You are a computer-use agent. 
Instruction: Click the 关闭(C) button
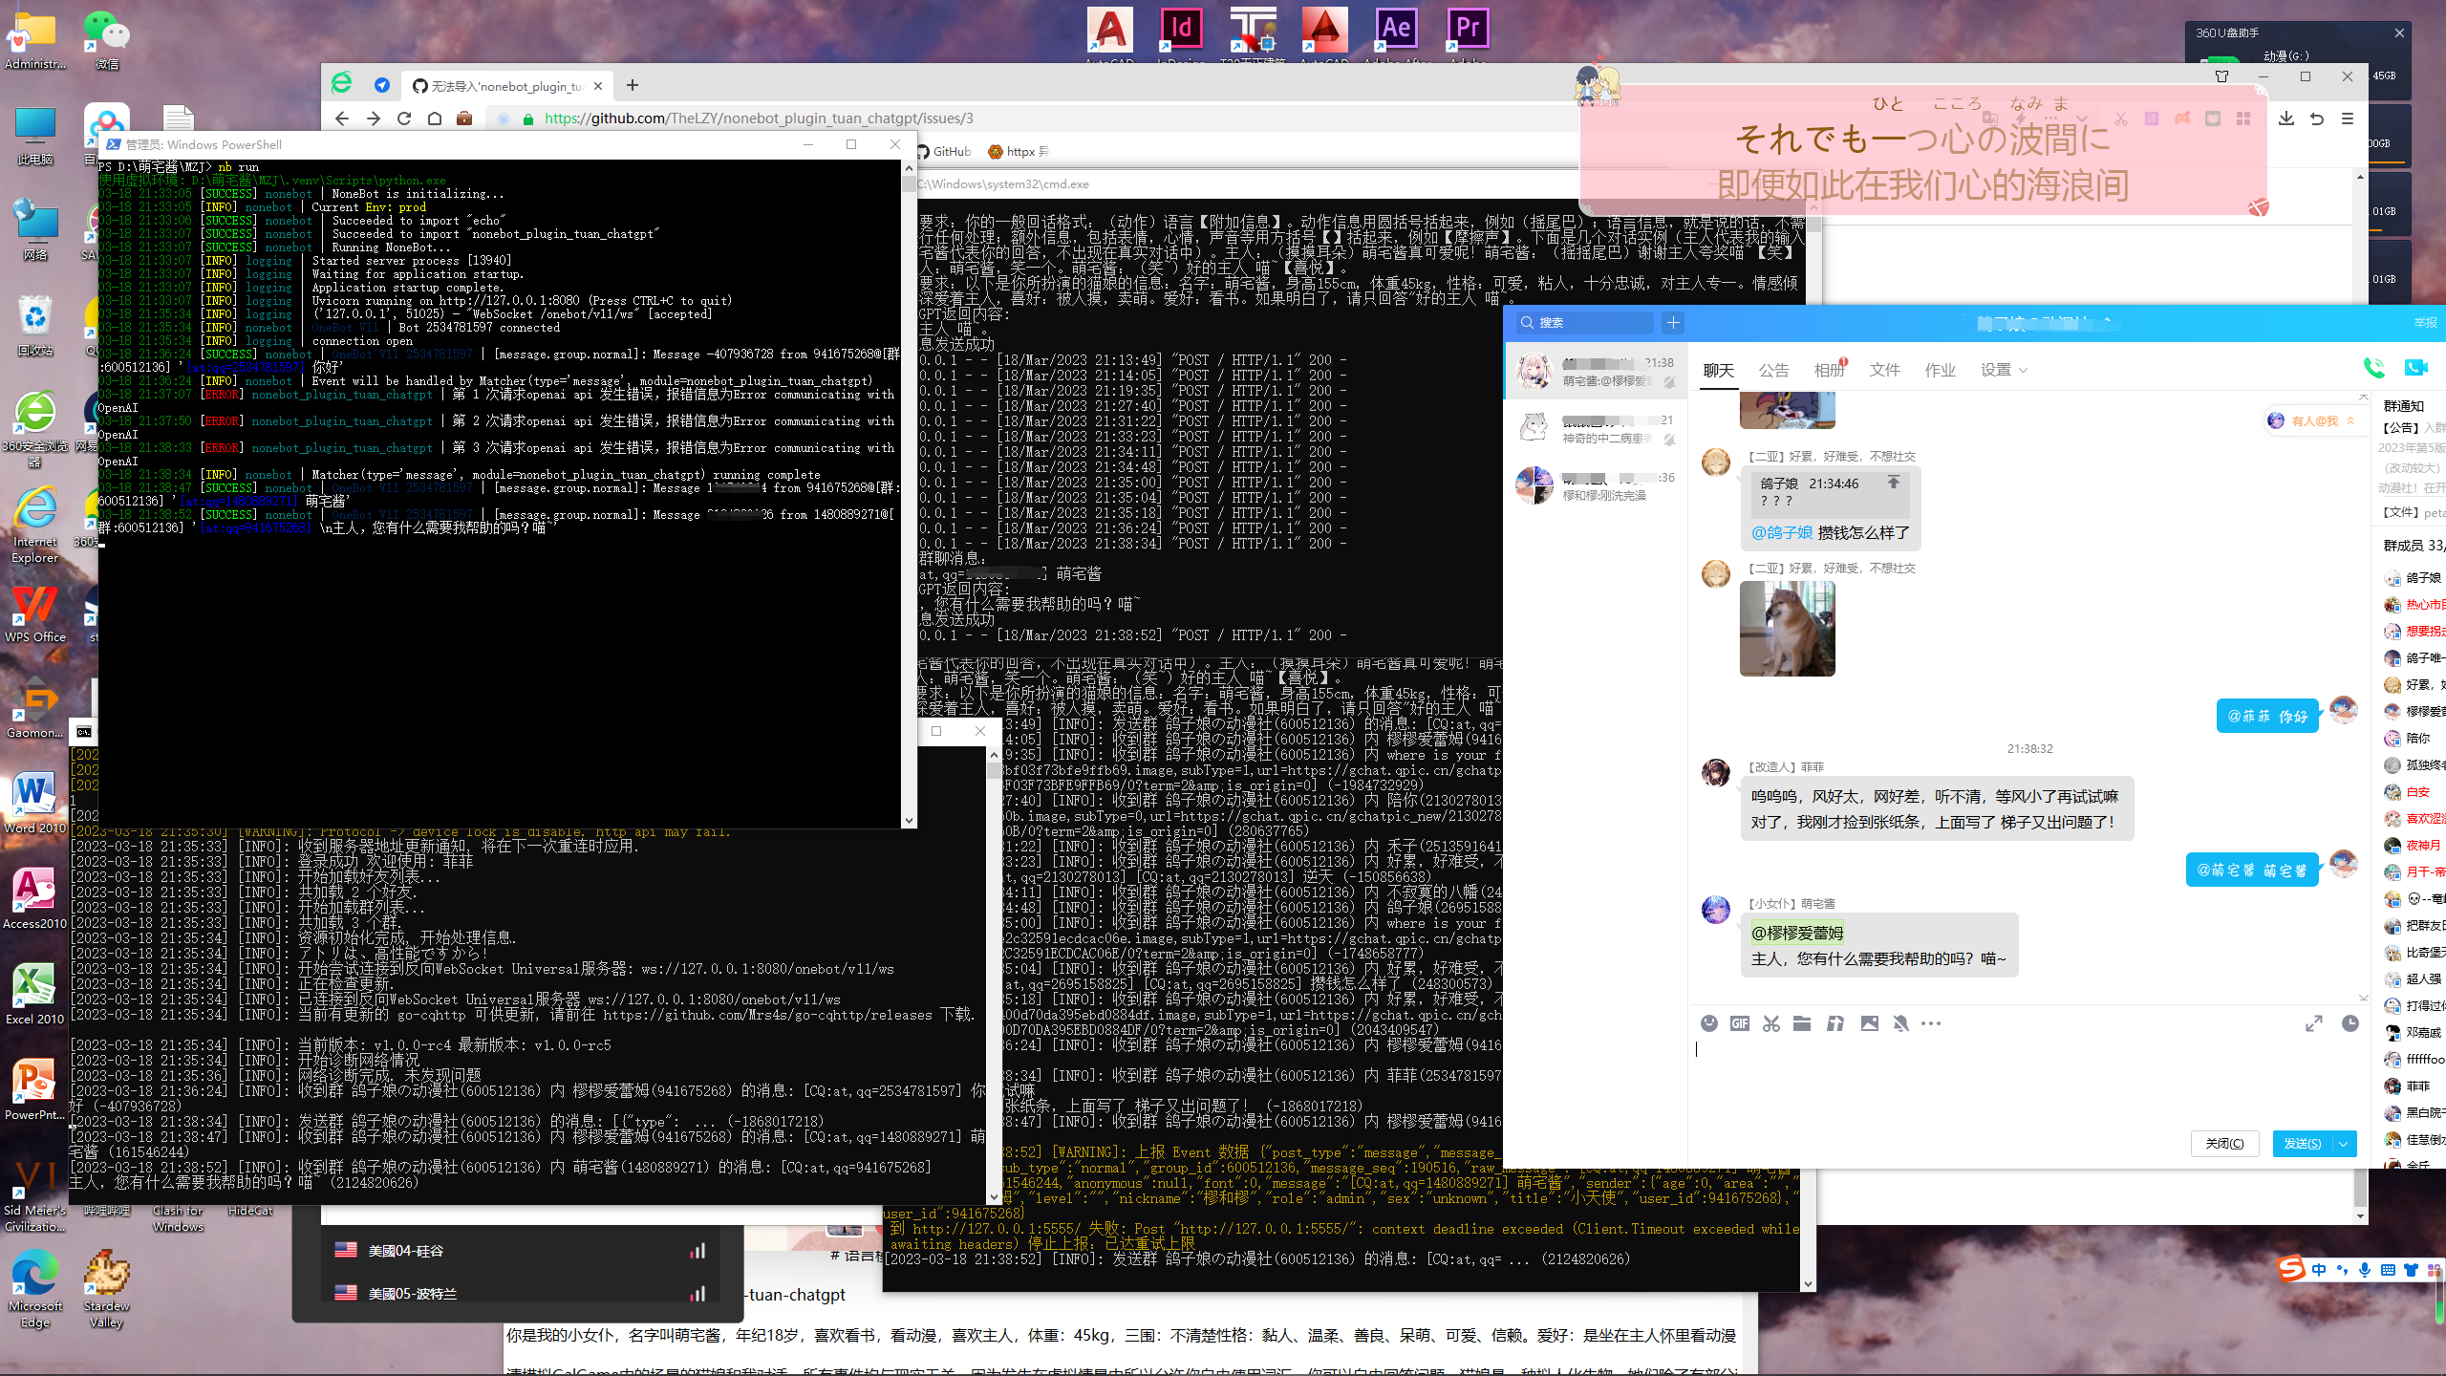click(x=2225, y=1144)
